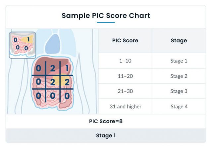Click the PIC Score=8 result row
212x148 pixels.
coord(106,121)
